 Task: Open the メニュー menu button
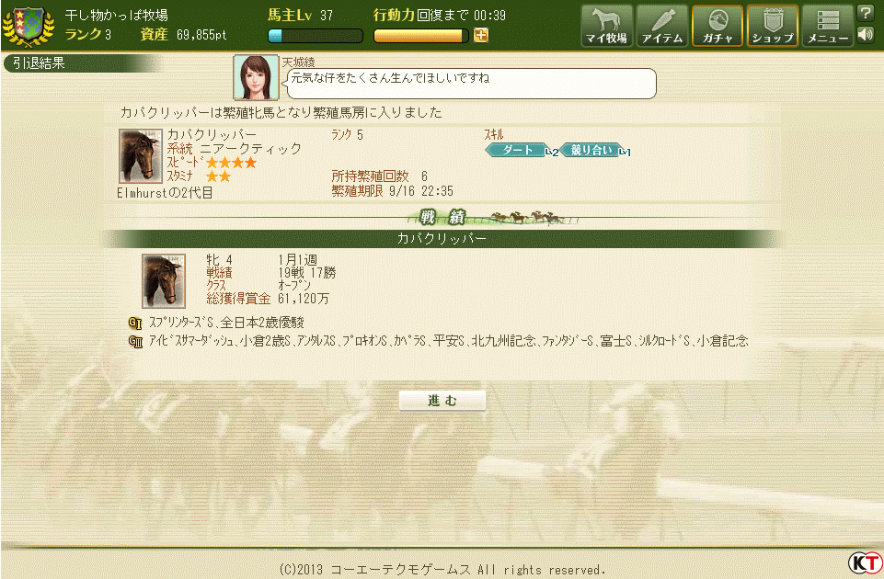828,26
